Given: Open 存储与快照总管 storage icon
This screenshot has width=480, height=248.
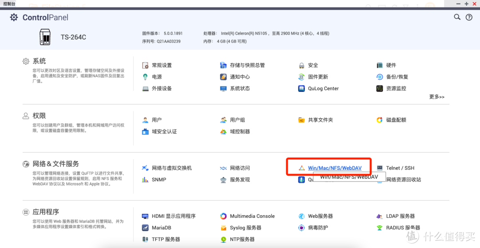Looking at the screenshot, I should click(223, 65).
